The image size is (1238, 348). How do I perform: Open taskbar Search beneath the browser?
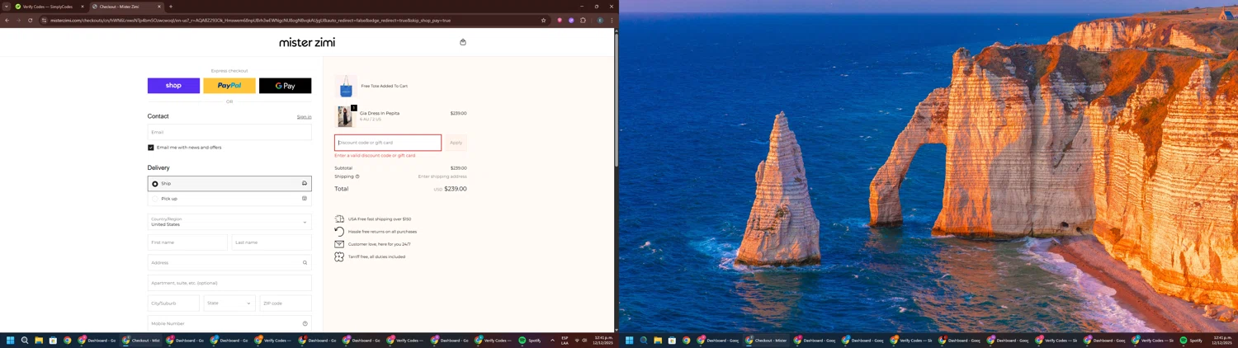[x=25, y=341]
